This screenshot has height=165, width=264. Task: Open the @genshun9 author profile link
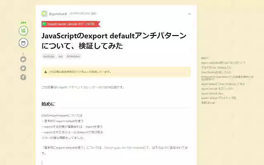(x=58, y=14)
